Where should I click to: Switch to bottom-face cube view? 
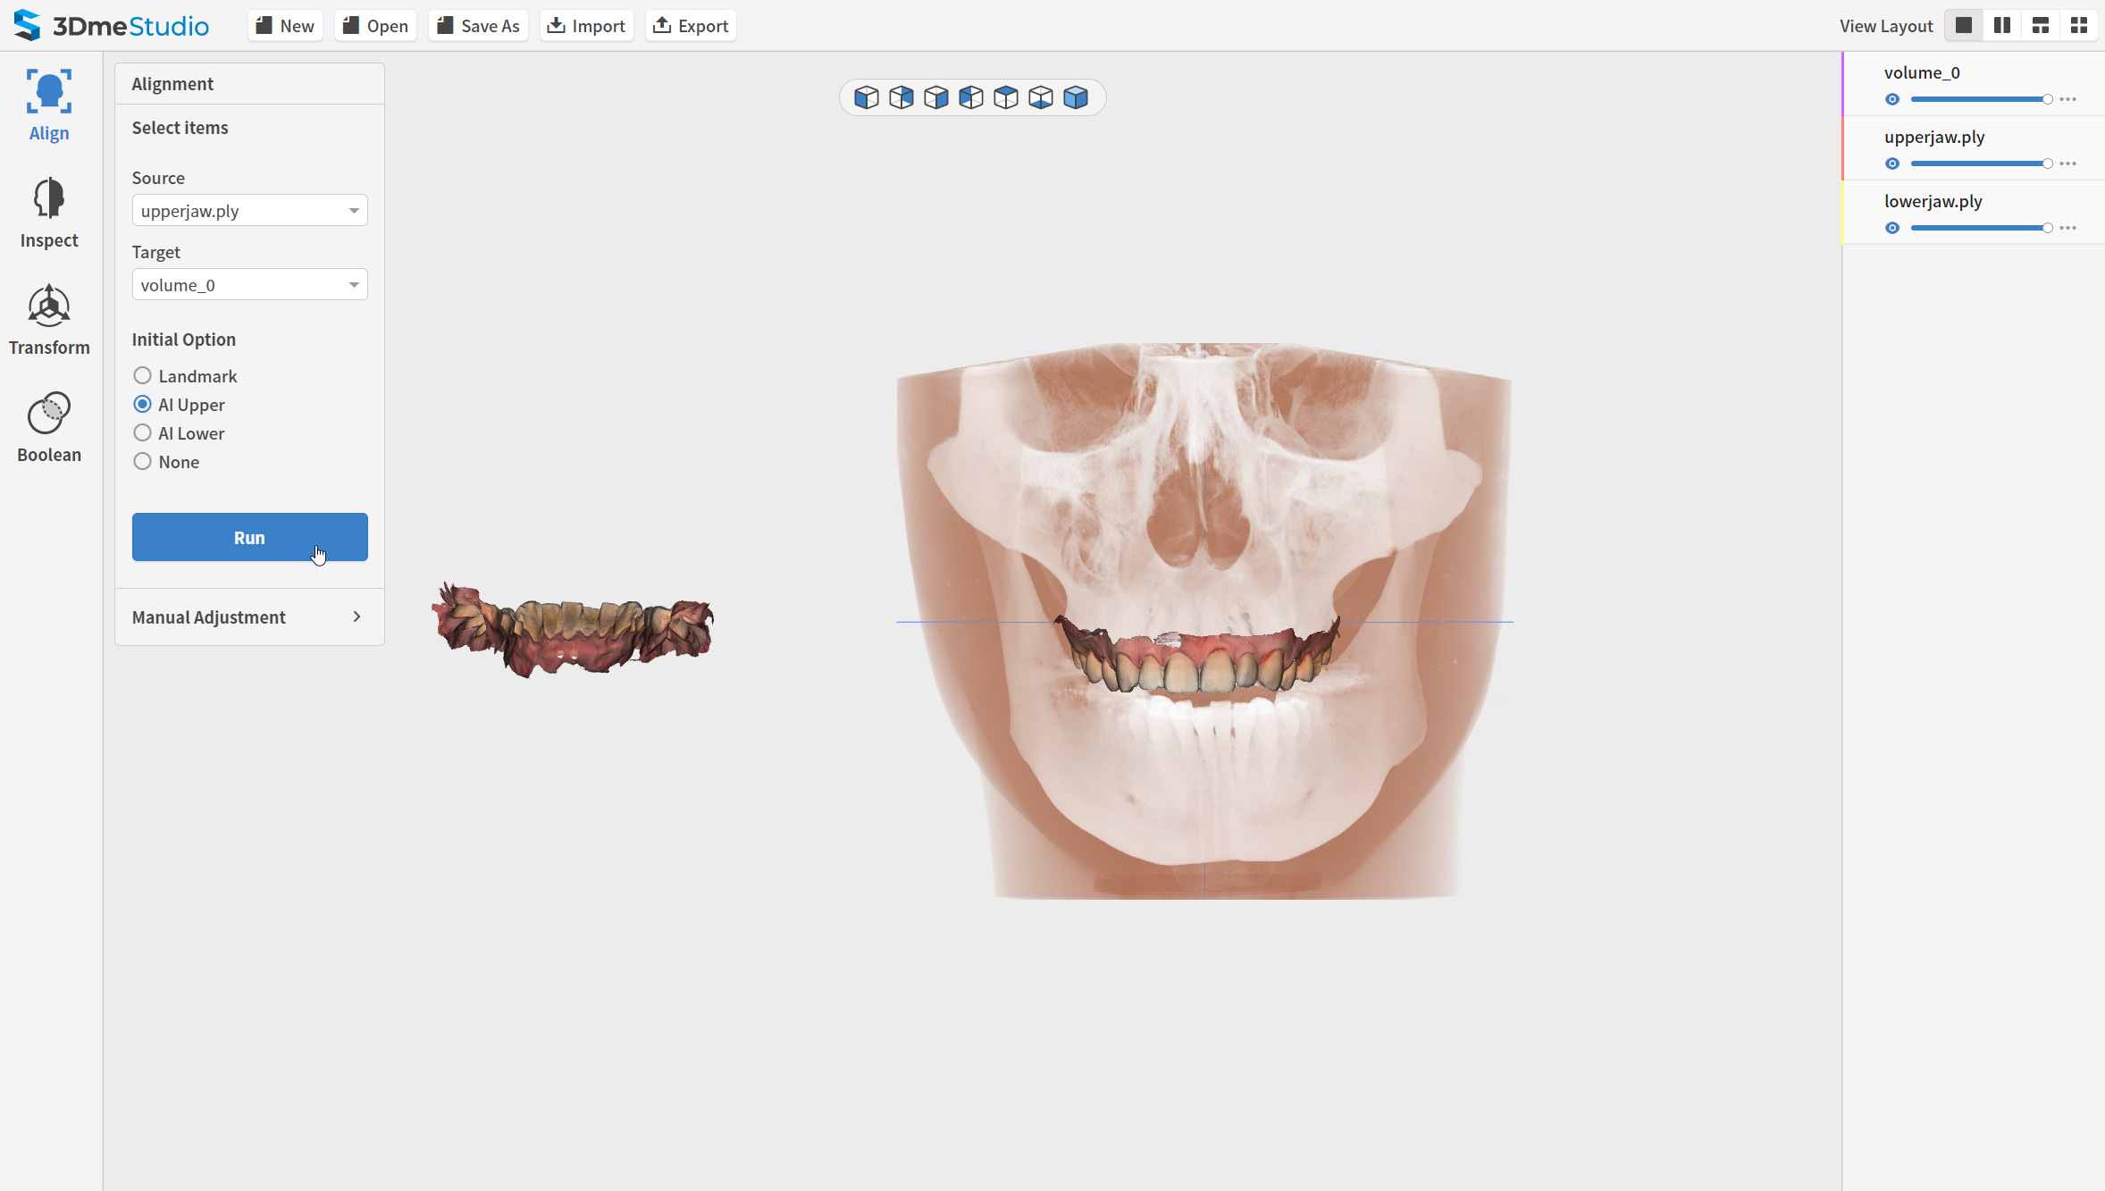1041,97
